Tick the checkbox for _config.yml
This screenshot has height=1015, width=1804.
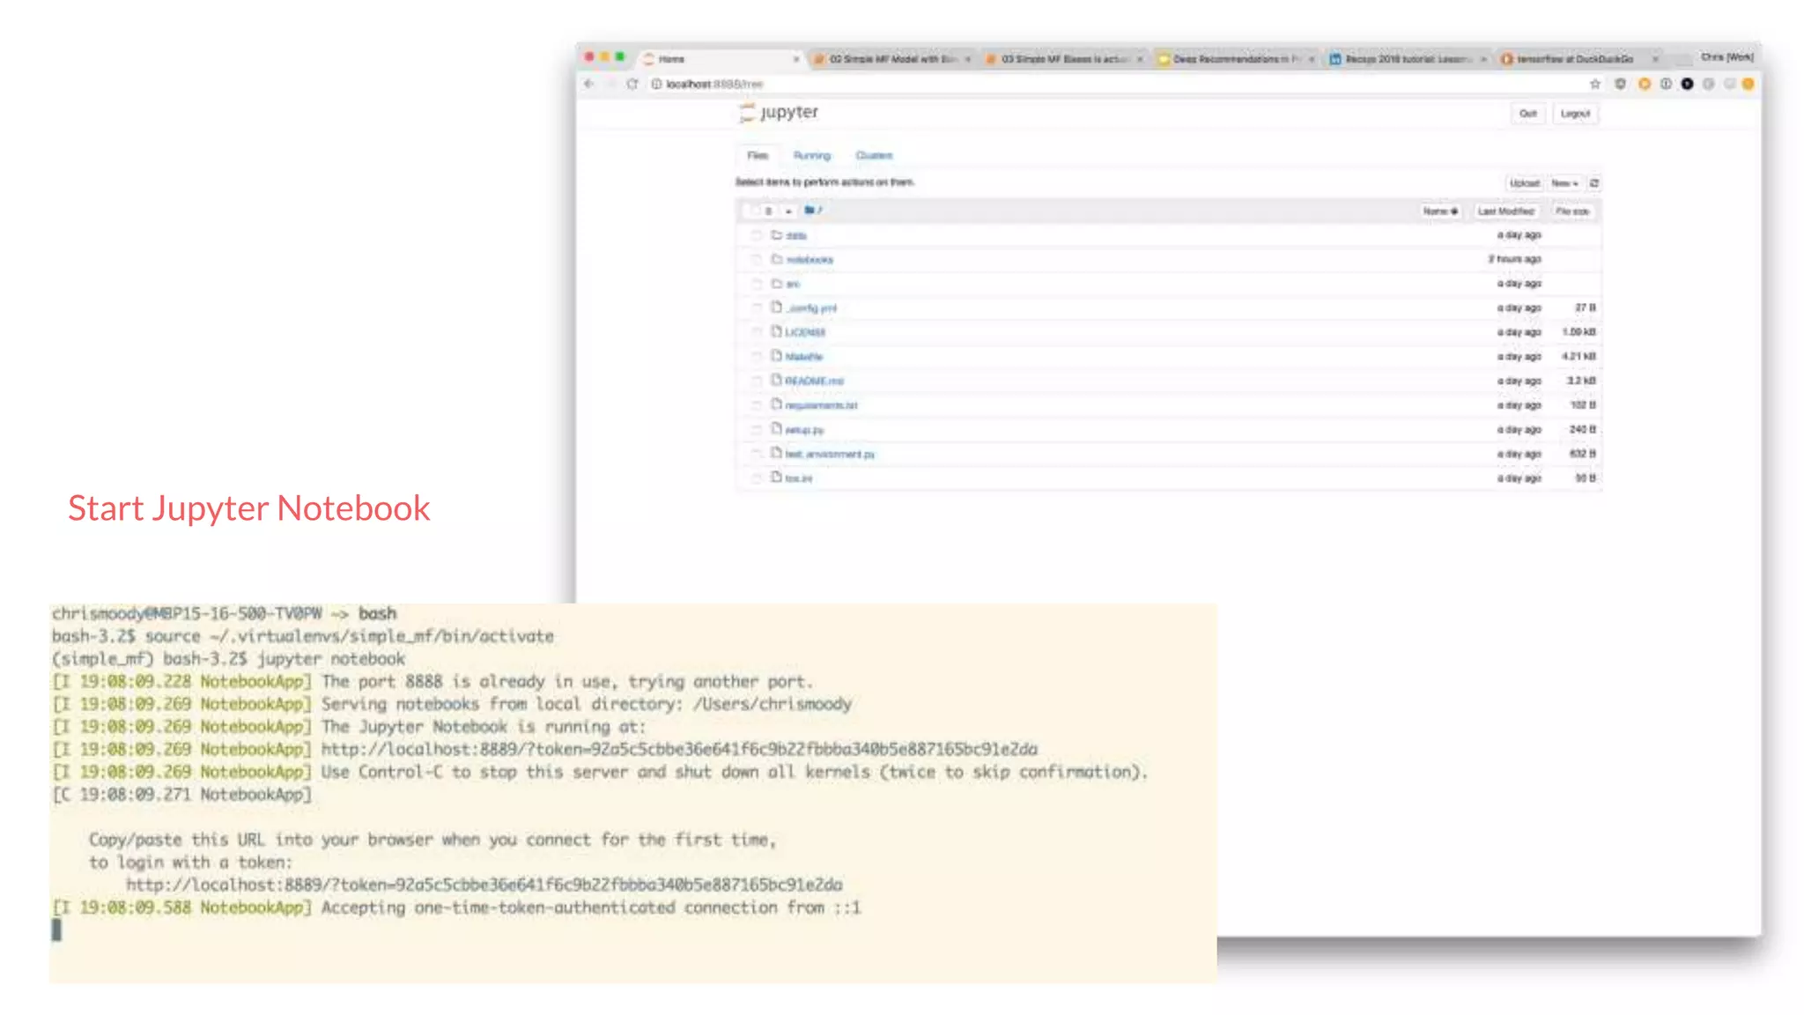(x=756, y=308)
